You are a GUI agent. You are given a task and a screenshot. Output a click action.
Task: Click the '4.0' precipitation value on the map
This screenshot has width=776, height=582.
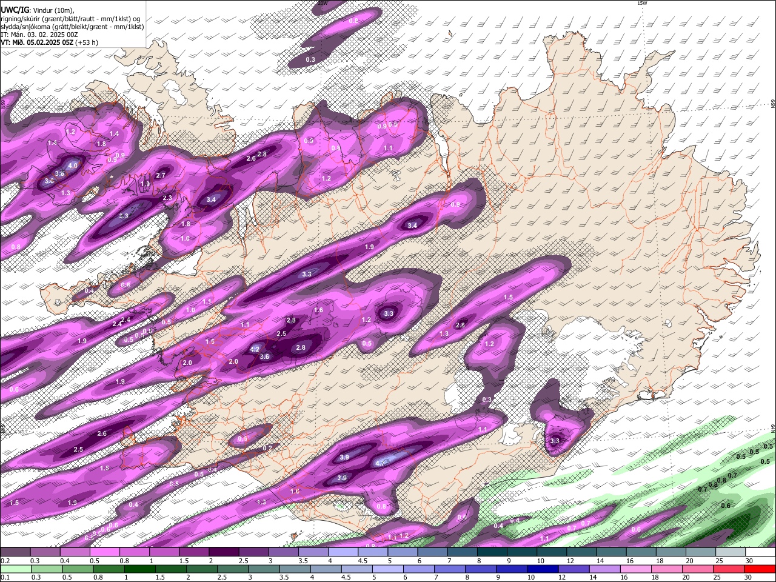pos(73,165)
